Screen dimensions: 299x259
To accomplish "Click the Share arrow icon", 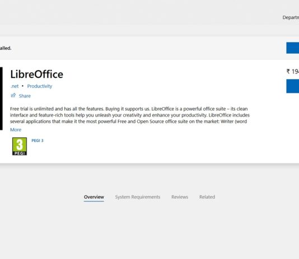I will point(13,95).
